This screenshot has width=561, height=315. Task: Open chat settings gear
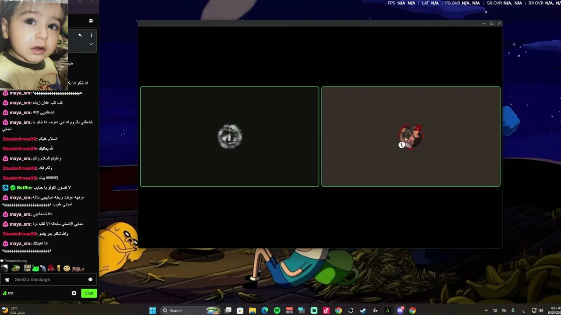tap(74, 293)
